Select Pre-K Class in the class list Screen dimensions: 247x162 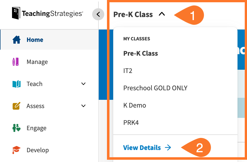[x=141, y=53]
